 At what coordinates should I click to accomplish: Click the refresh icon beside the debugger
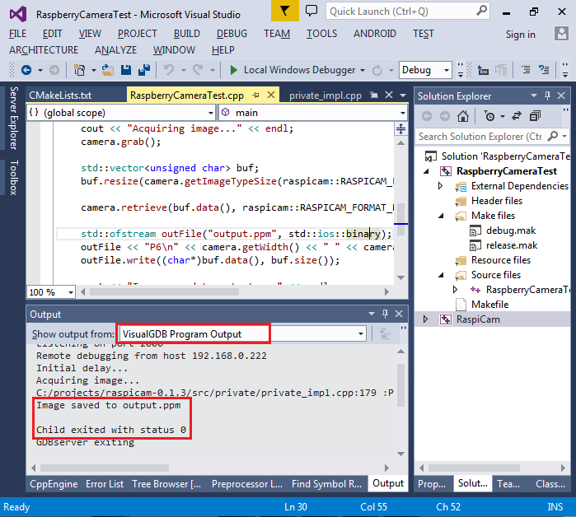(x=377, y=70)
